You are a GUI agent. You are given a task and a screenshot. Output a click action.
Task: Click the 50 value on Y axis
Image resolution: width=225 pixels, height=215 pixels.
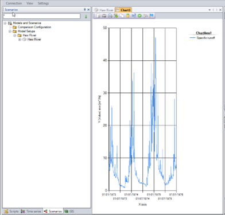(105, 28)
